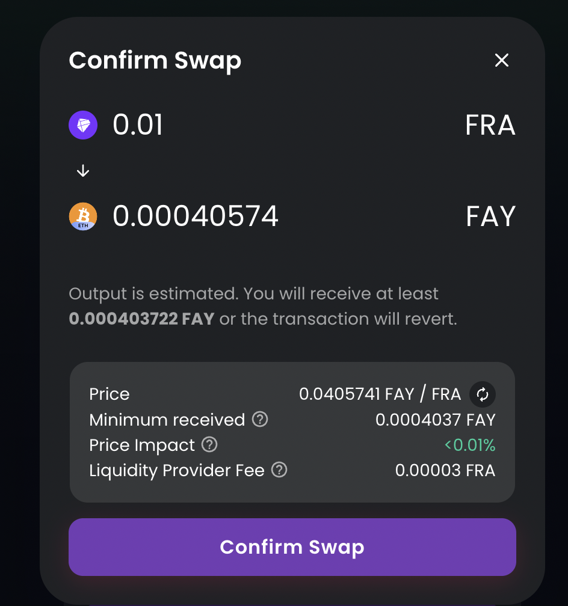Click the 0.00040574 output amount
The height and width of the screenshot is (606, 568).
[x=196, y=216]
